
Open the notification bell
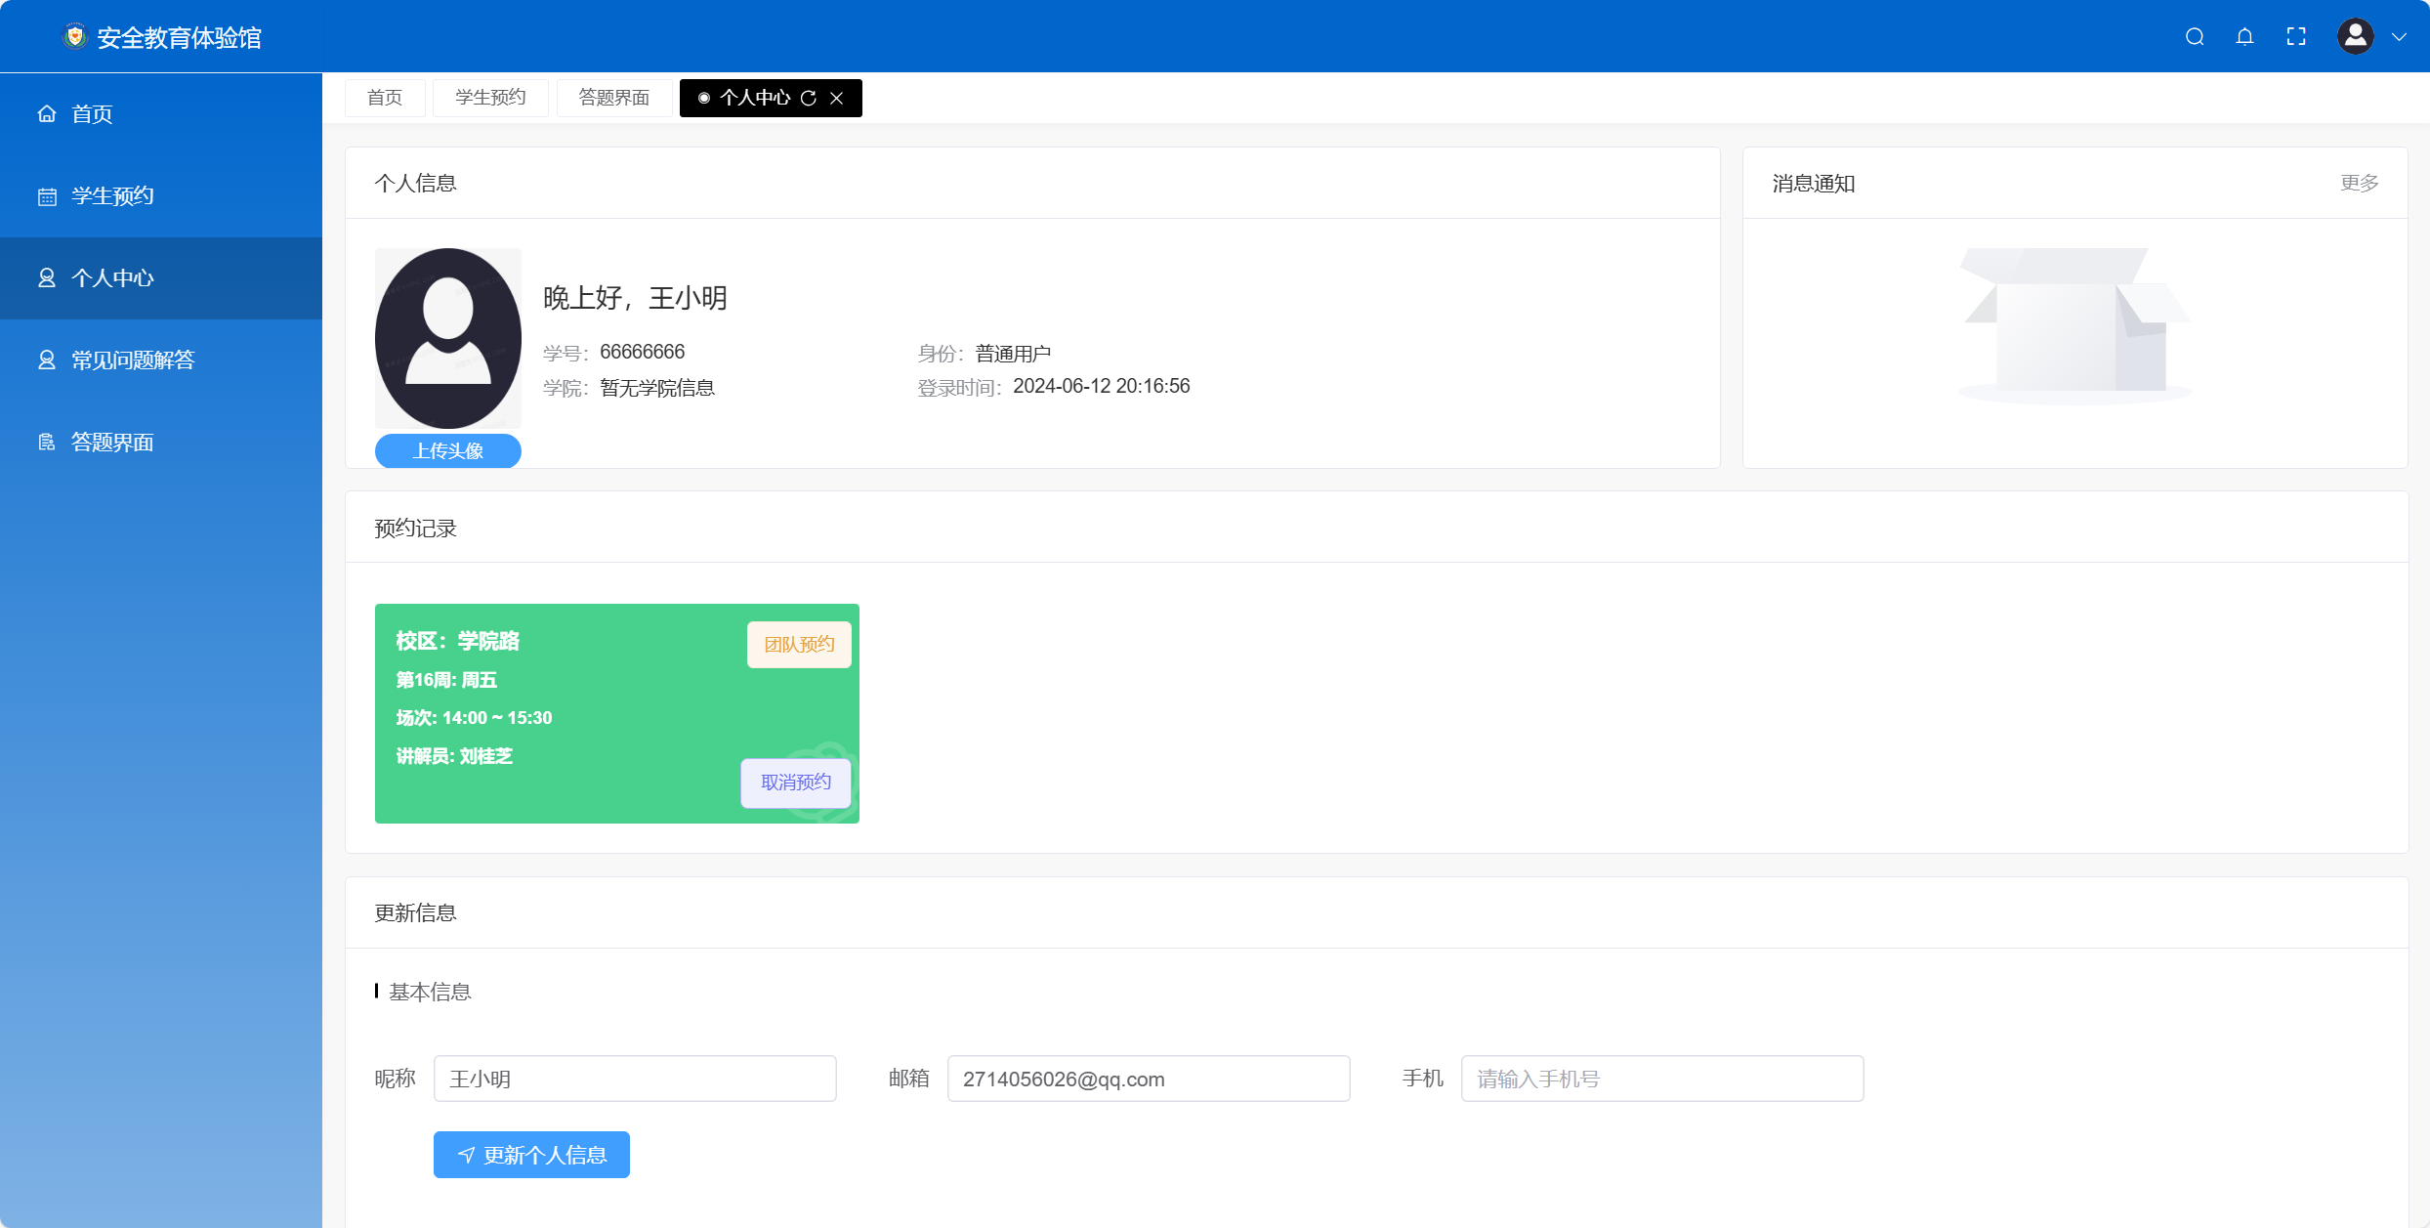pos(2244,37)
